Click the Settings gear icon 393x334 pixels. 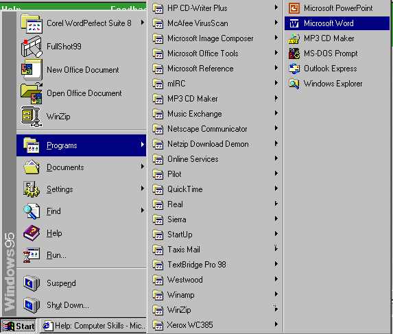[32, 189]
